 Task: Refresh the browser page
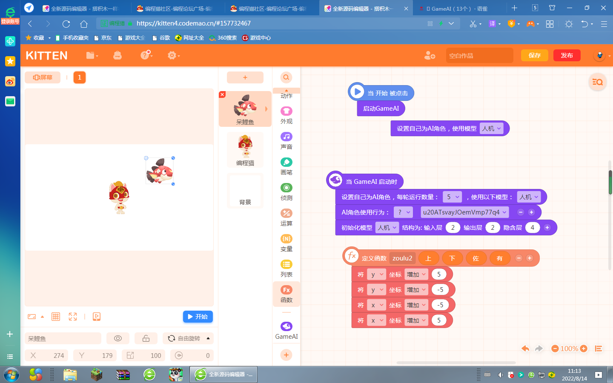[66, 24]
